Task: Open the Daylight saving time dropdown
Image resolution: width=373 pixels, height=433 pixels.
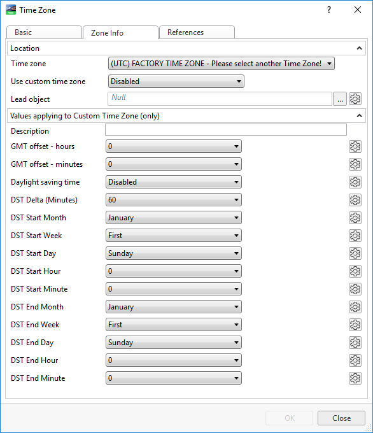Action: point(174,182)
